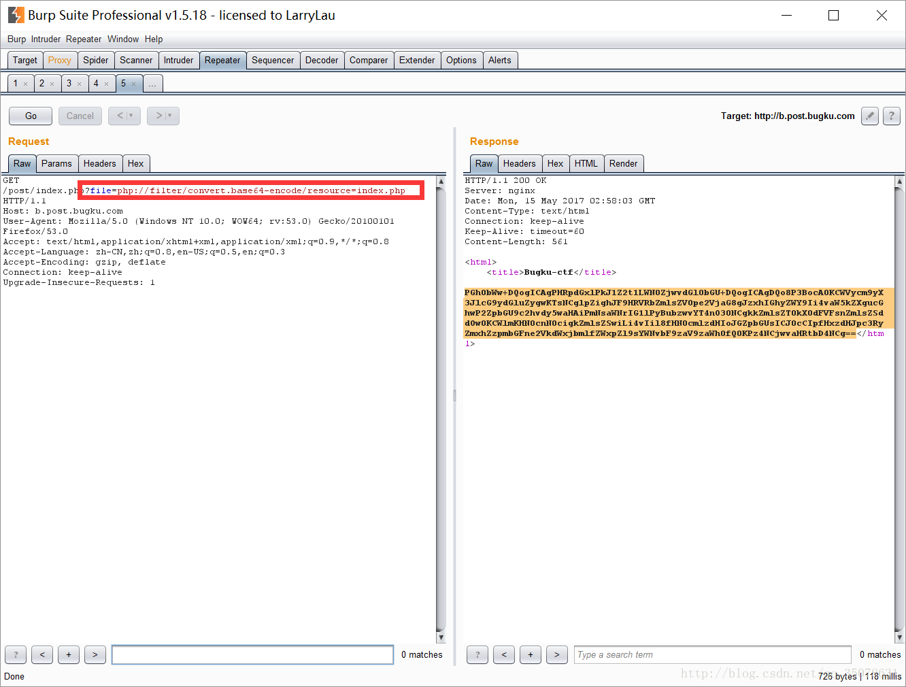906x687 pixels.
Task: Click the Burp Suite lightning logo icon
Action: (x=16, y=15)
